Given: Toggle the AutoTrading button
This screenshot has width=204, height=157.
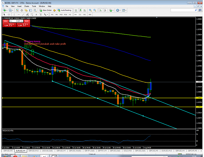Looking at the screenshot, I should click(65, 10).
